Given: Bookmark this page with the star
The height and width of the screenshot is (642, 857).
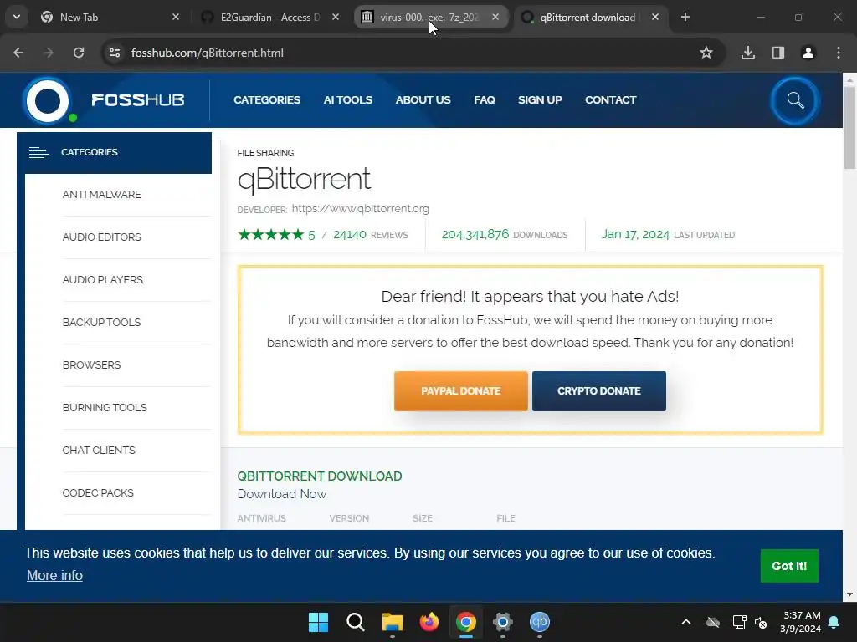Looking at the screenshot, I should pyautogui.click(x=706, y=53).
